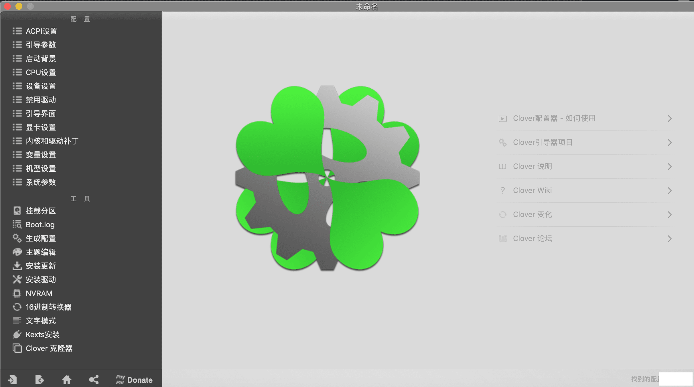Screen dimensions: 694x387
Task: Click the list icon beside 系统参数
Action: 17,182
